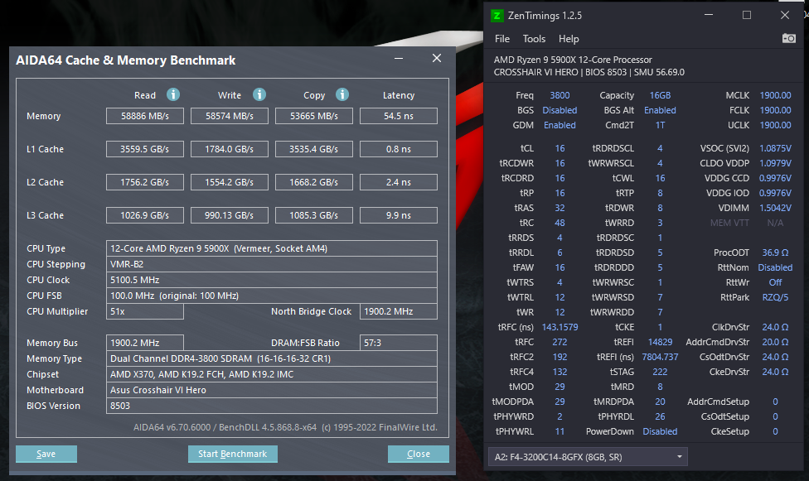Click the L1 Cache Write value 1784.0 GB/s
This screenshot has height=481, width=809.
pos(230,149)
